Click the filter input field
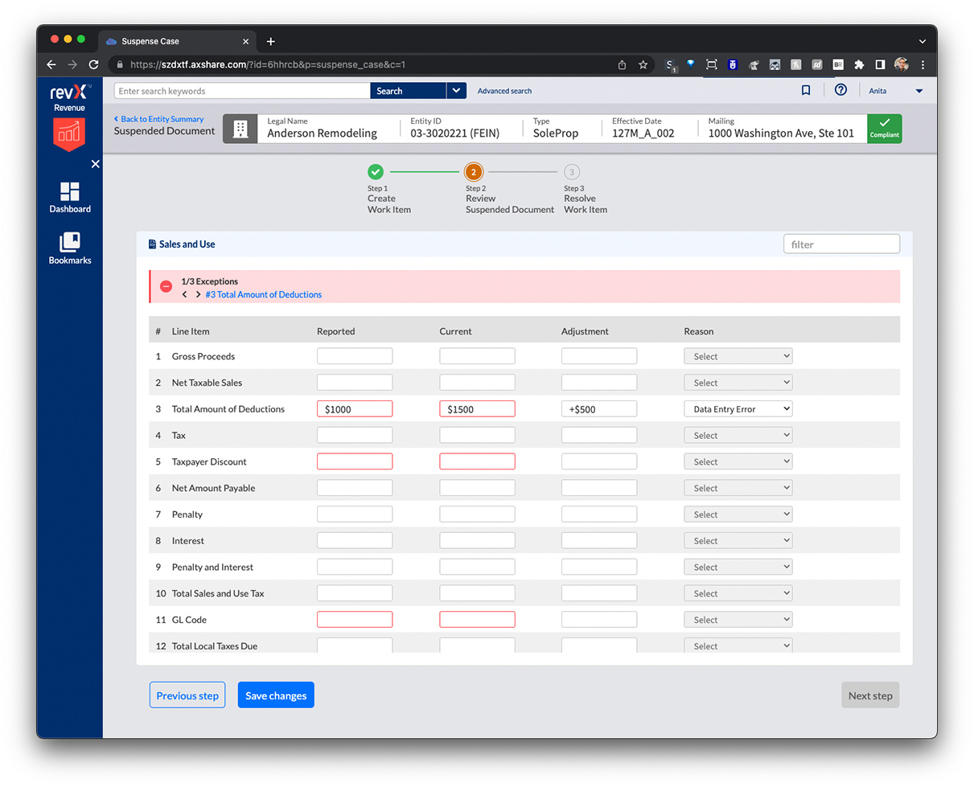 841,244
